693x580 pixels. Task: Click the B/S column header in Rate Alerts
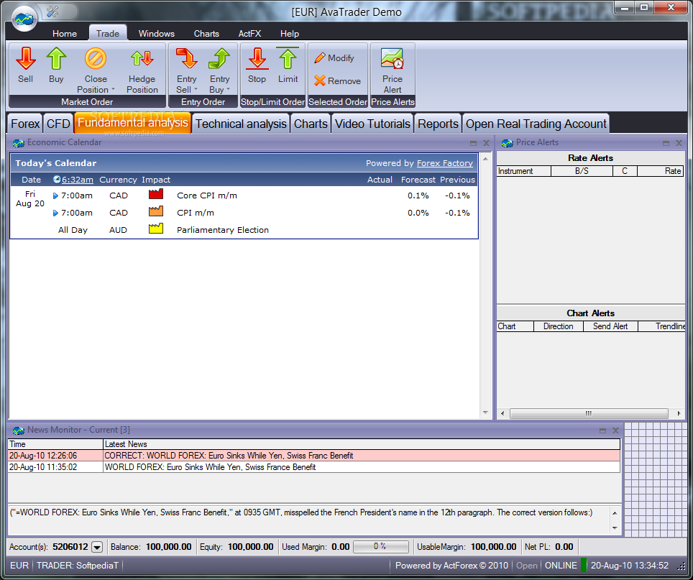[x=582, y=171]
